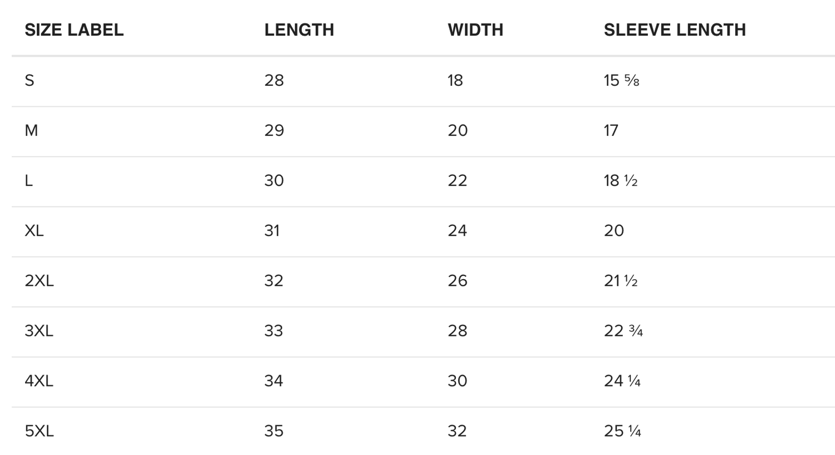Click the length value 34 for 4XL
The height and width of the screenshot is (455, 835).
(273, 380)
